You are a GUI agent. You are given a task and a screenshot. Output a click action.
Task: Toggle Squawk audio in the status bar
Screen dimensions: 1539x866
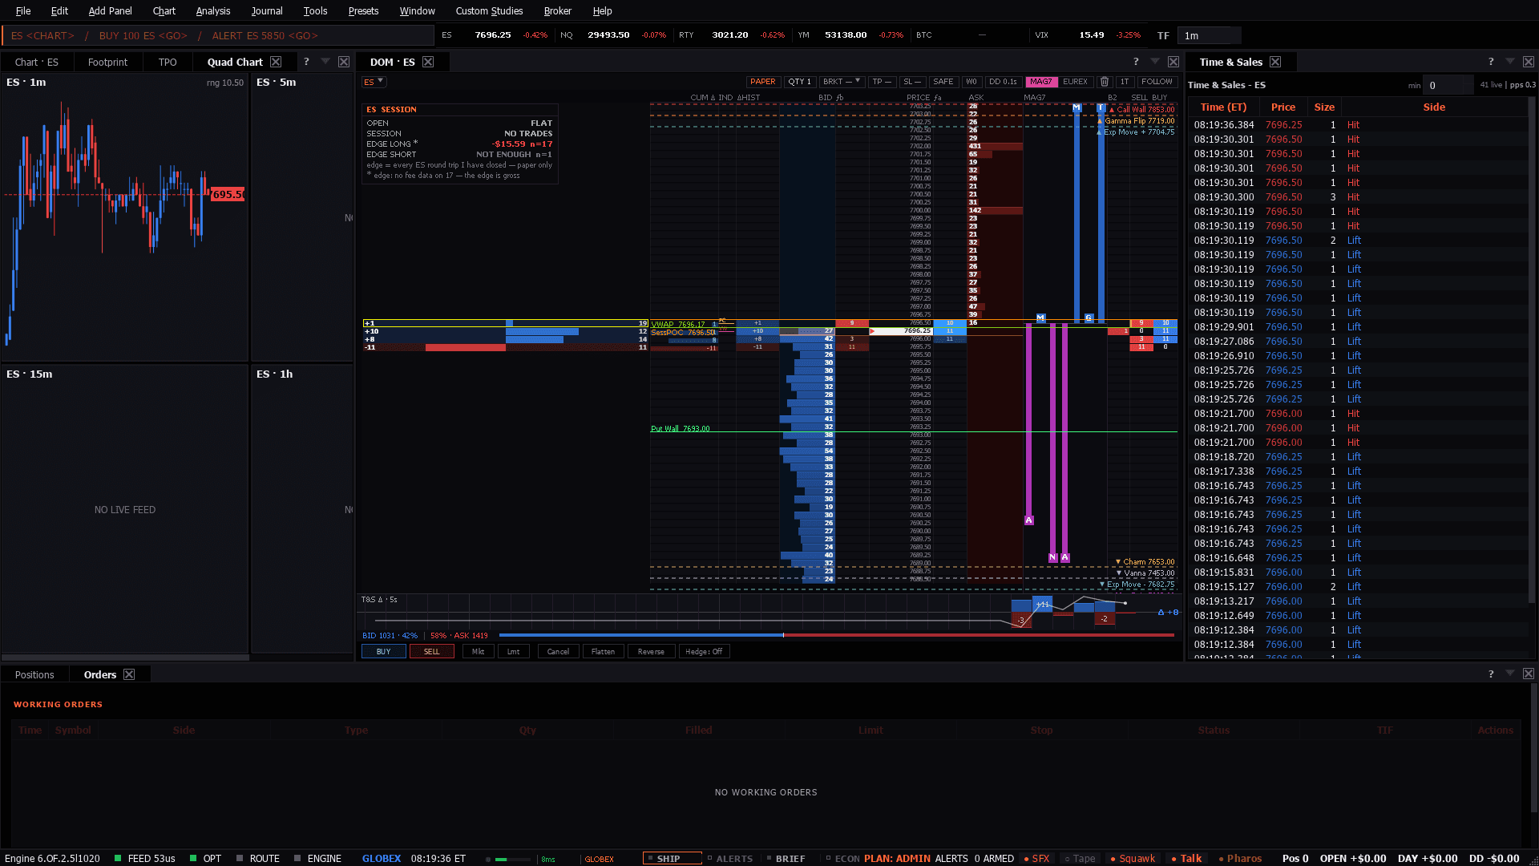[x=1133, y=858]
